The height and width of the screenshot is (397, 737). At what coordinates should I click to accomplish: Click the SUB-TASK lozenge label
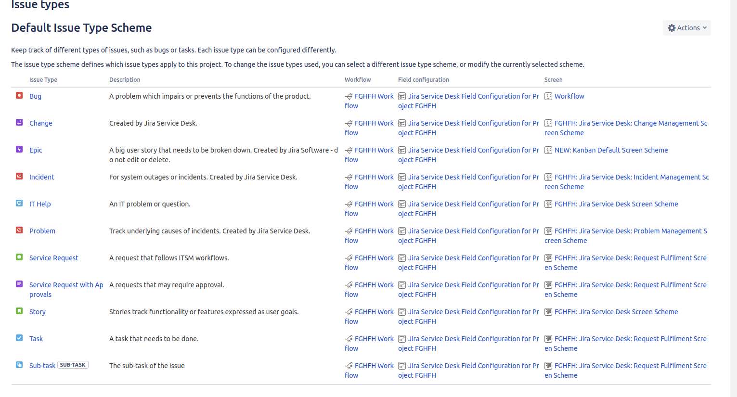[73, 365]
